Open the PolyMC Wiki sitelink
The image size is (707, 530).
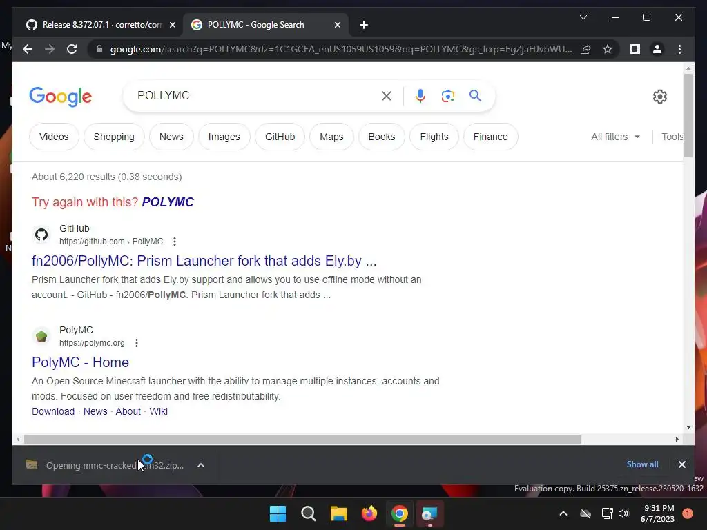pyautogui.click(x=158, y=411)
